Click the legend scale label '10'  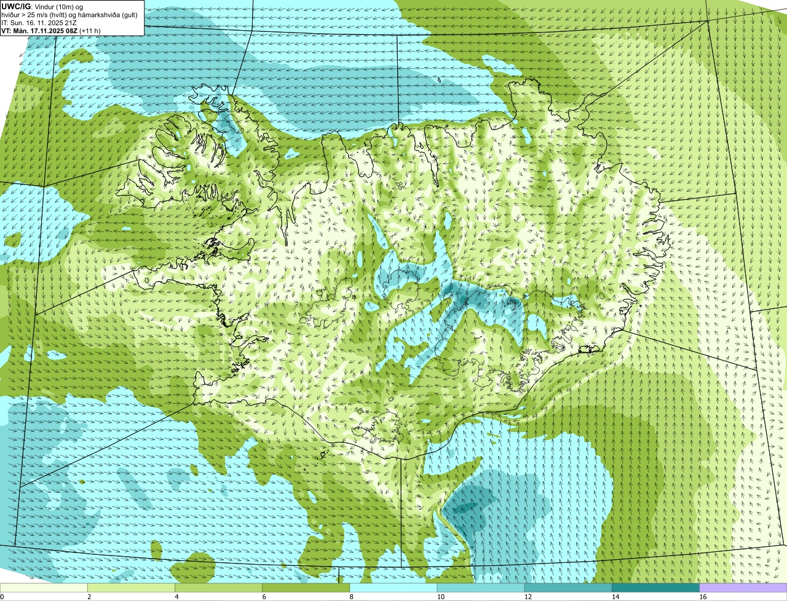[441, 597]
